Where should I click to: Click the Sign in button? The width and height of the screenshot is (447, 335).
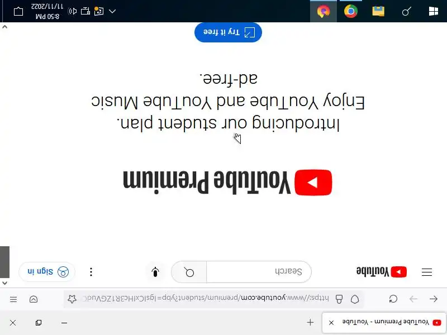click(x=47, y=272)
